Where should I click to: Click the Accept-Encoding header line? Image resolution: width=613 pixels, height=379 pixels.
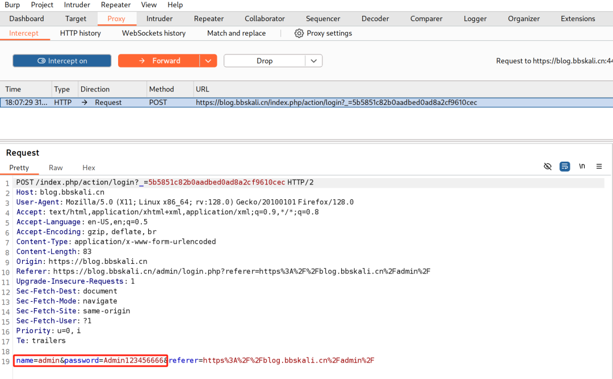[x=86, y=231]
